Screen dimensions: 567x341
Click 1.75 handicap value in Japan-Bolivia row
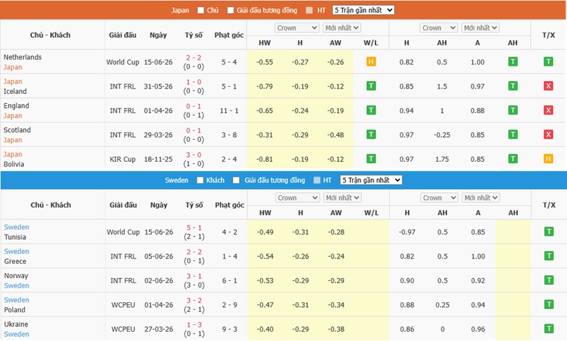[442, 159]
